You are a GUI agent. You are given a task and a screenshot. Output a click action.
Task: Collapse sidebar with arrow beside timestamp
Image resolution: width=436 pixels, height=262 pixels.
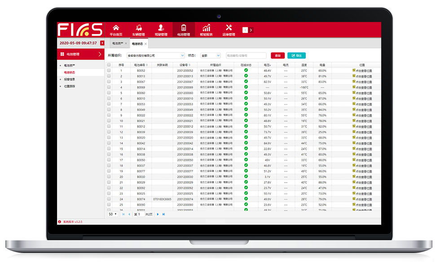tap(102, 43)
